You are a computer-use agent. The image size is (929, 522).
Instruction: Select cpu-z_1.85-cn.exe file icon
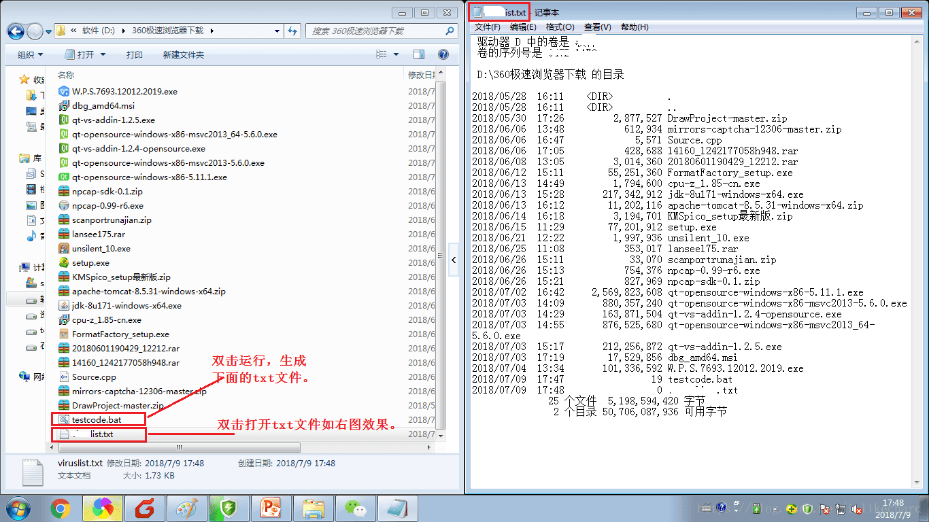click(65, 319)
